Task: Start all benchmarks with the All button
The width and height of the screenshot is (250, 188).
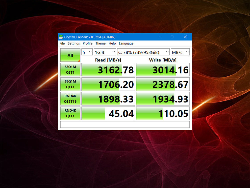Action: pyautogui.click(x=70, y=55)
